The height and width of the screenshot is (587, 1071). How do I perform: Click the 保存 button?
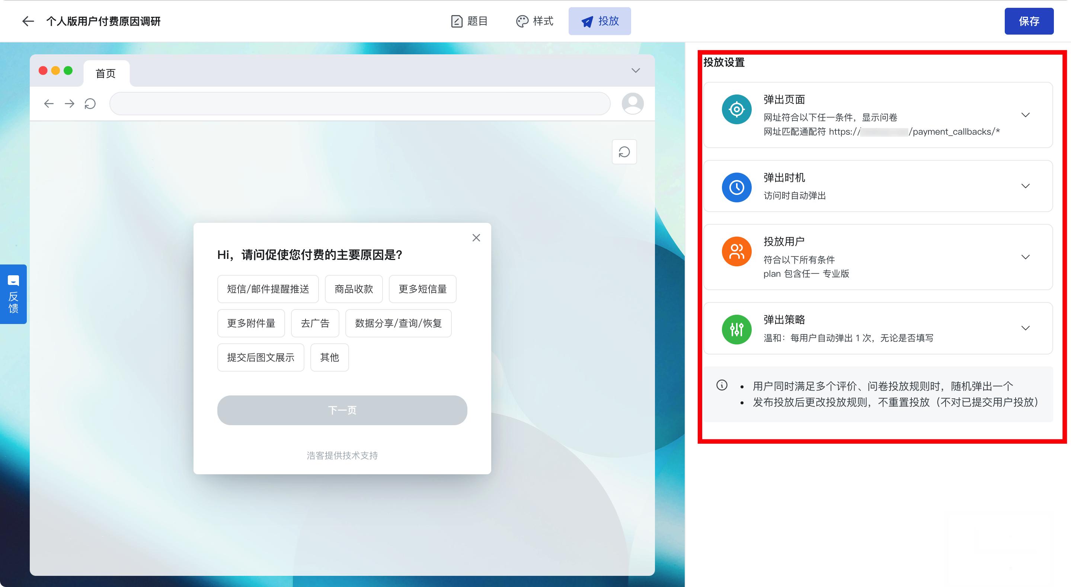click(x=1029, y=21)
